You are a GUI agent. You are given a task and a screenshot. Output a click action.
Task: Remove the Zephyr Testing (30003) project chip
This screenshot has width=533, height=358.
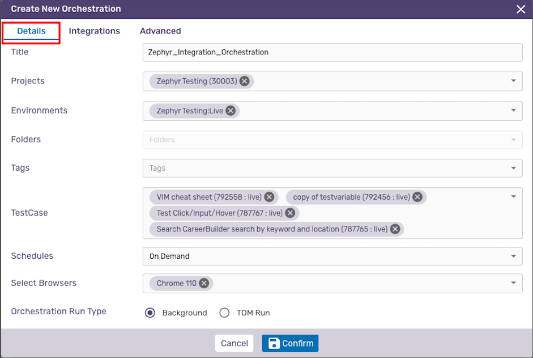[x=244, y=81]
